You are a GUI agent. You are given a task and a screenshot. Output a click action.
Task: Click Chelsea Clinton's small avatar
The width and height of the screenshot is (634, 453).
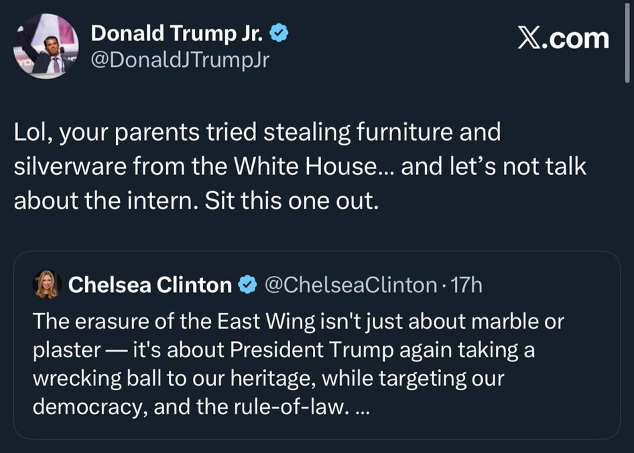(x=47, y=285)
